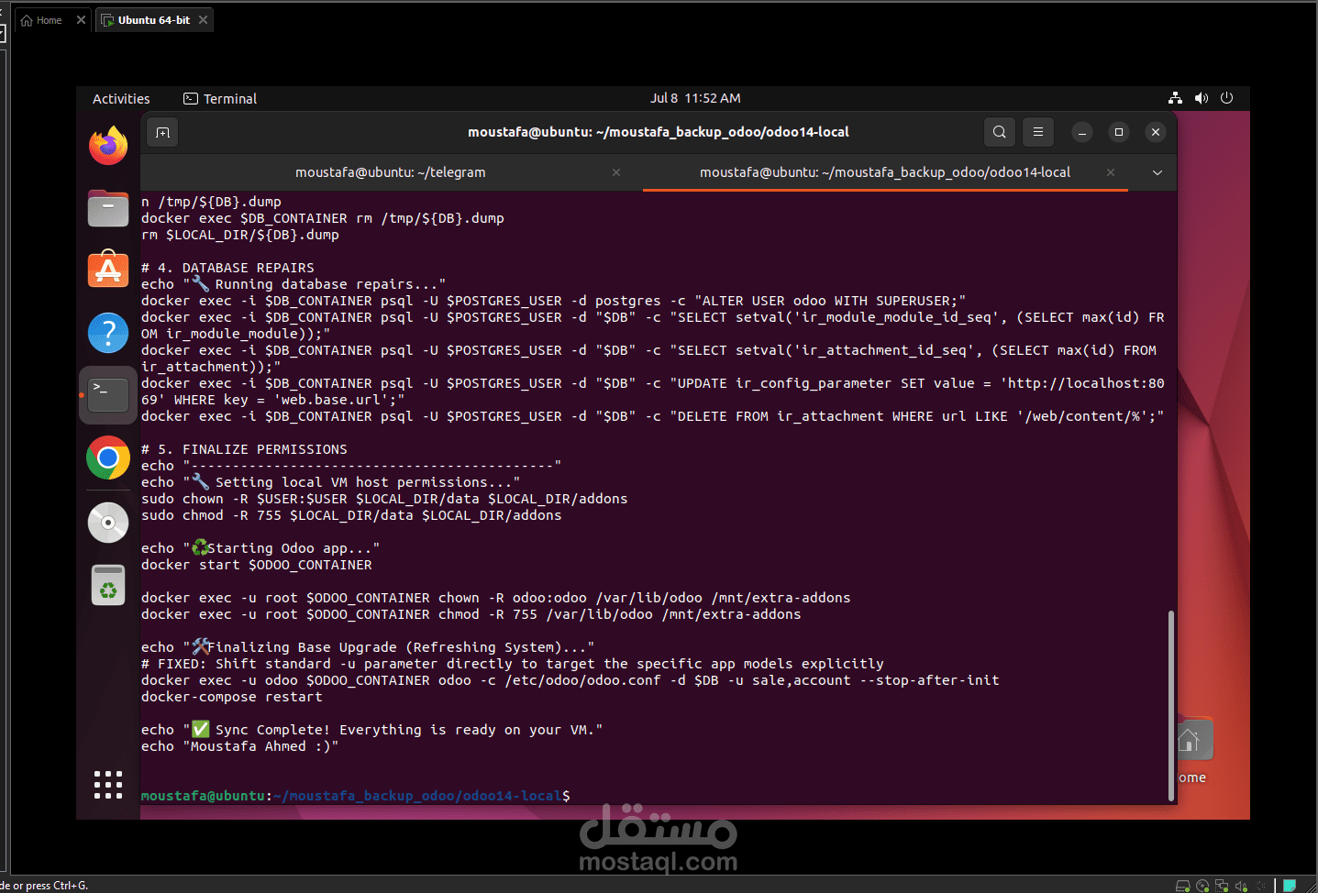Click the 'docker-compose restart' line
Viewport: 1318px width, 893px height.
232,697
